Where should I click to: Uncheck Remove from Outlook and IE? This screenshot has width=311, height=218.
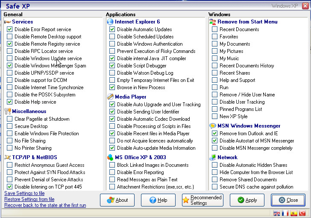(214, 134)
